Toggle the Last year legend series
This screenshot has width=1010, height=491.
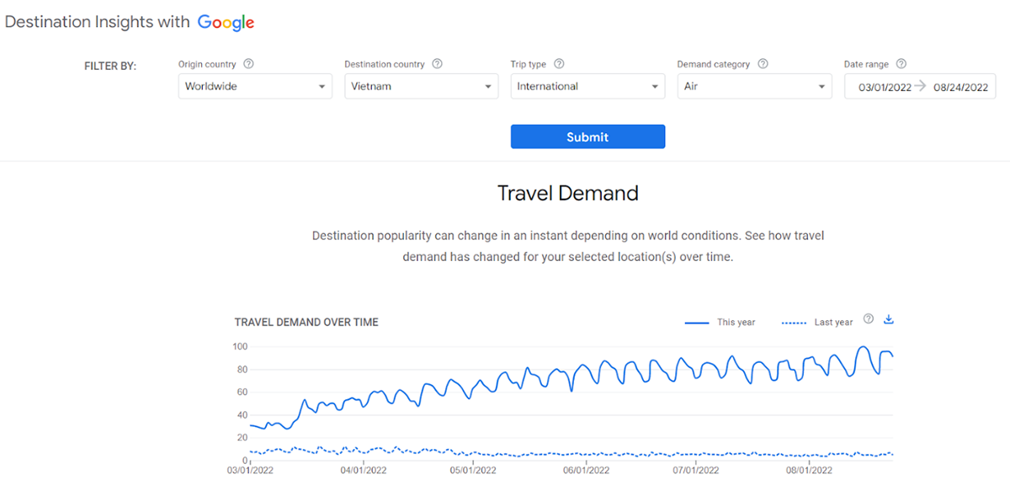(816, 322)
